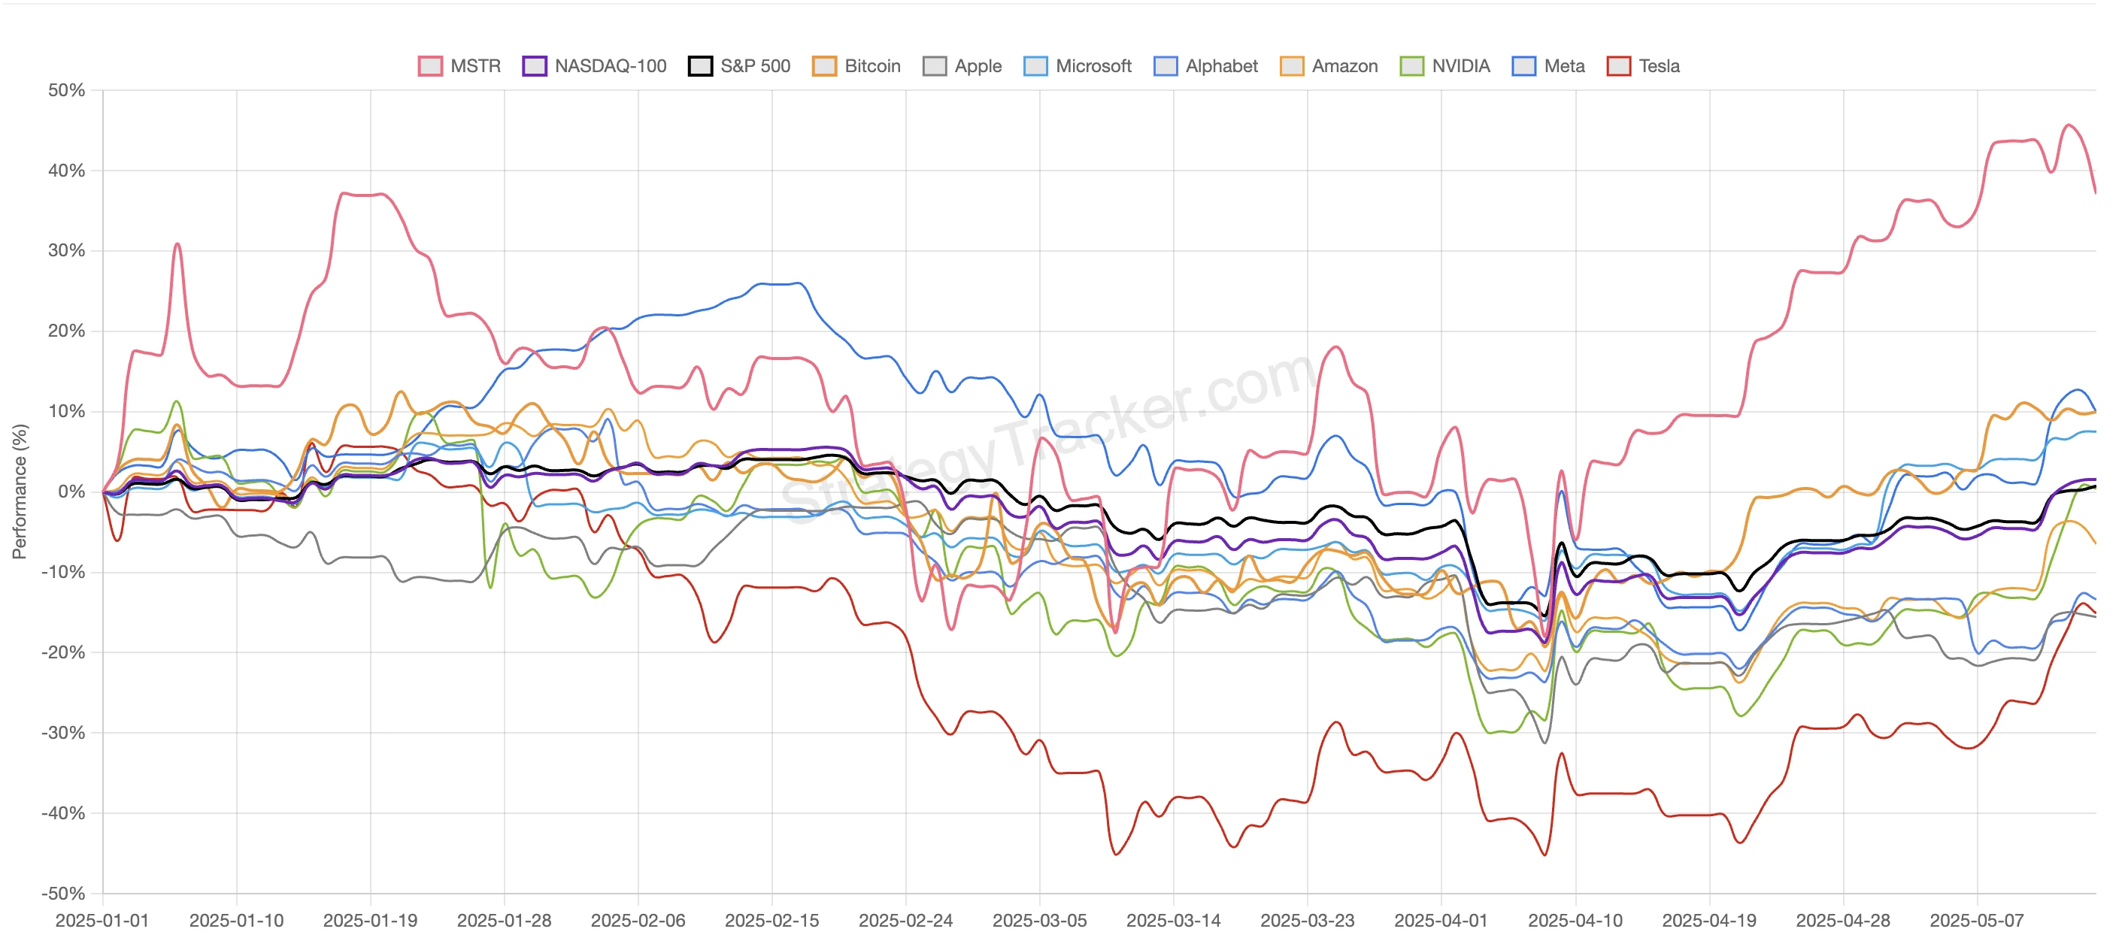
Task: Click the Alphabet blue legend swatch
Action: 1166,66
